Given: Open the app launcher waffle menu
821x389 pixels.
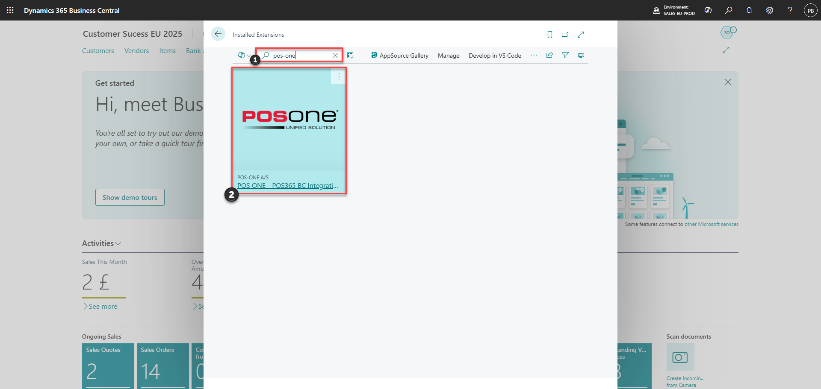Looking at the screenshot, I should coord(10,10).
